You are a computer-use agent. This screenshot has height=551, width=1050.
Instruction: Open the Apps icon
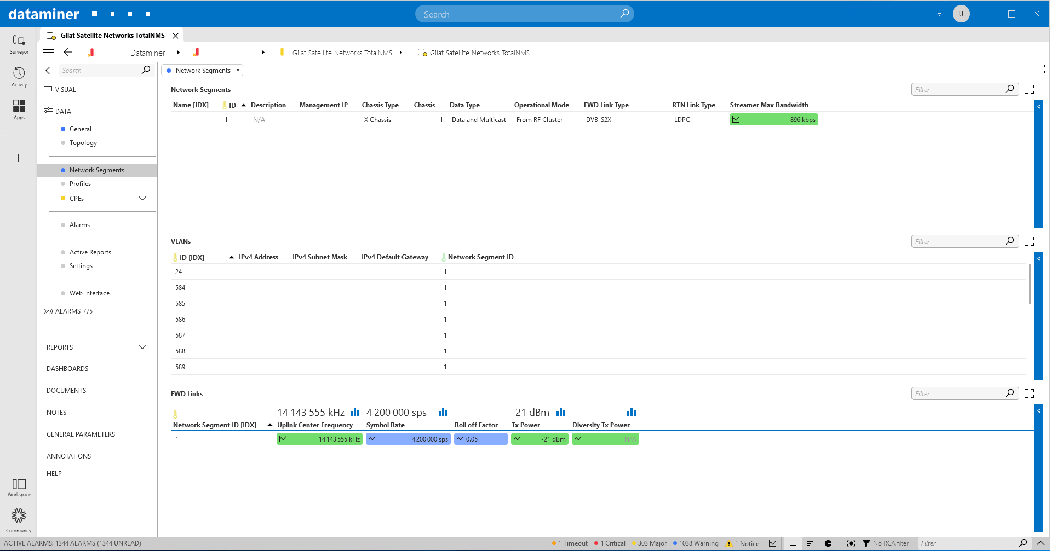[19, 109]
